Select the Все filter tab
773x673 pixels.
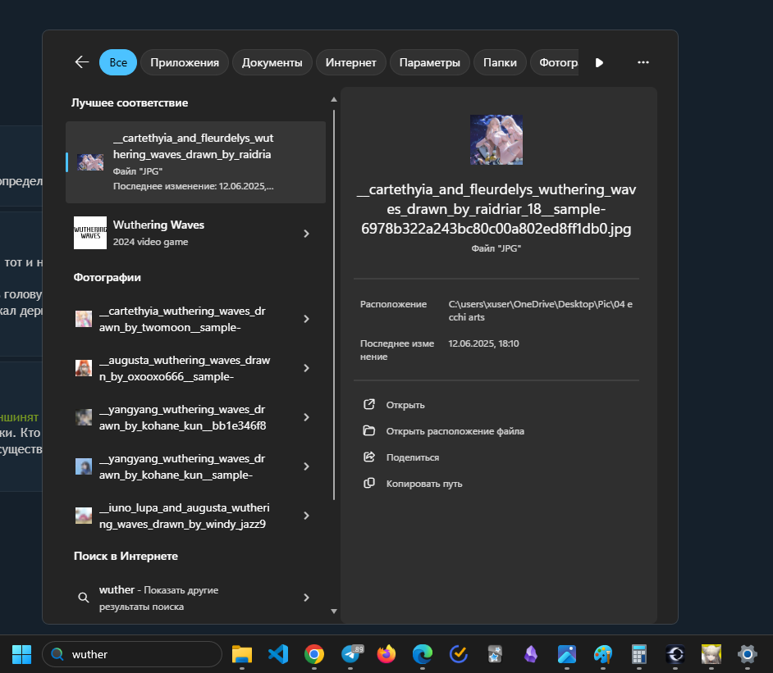(118, 62)
